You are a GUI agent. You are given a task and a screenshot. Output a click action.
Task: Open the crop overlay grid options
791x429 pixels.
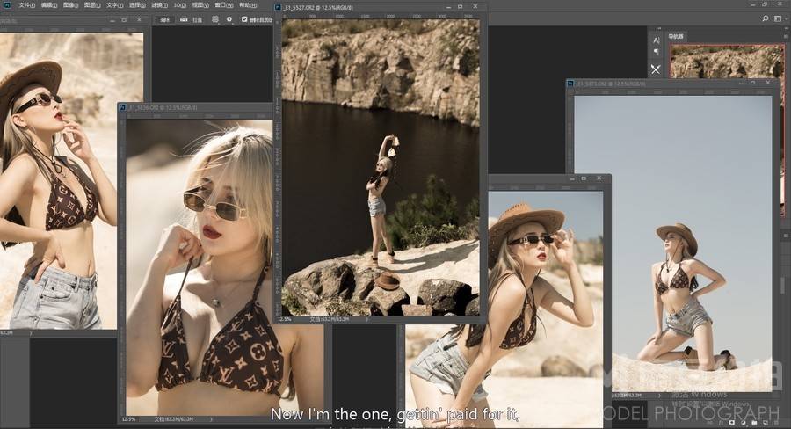[215, 19]
